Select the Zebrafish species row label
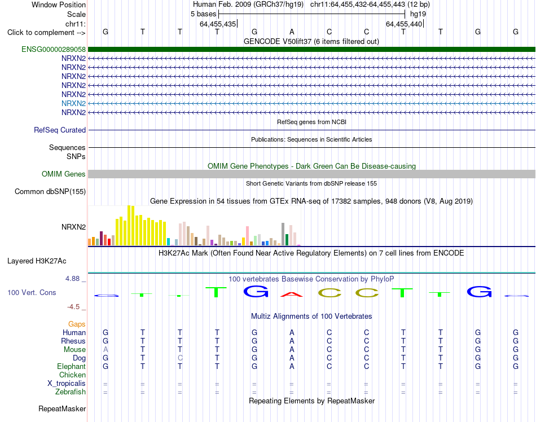The width and height of the screenshot is (536, 422). [x=71, y=392]
